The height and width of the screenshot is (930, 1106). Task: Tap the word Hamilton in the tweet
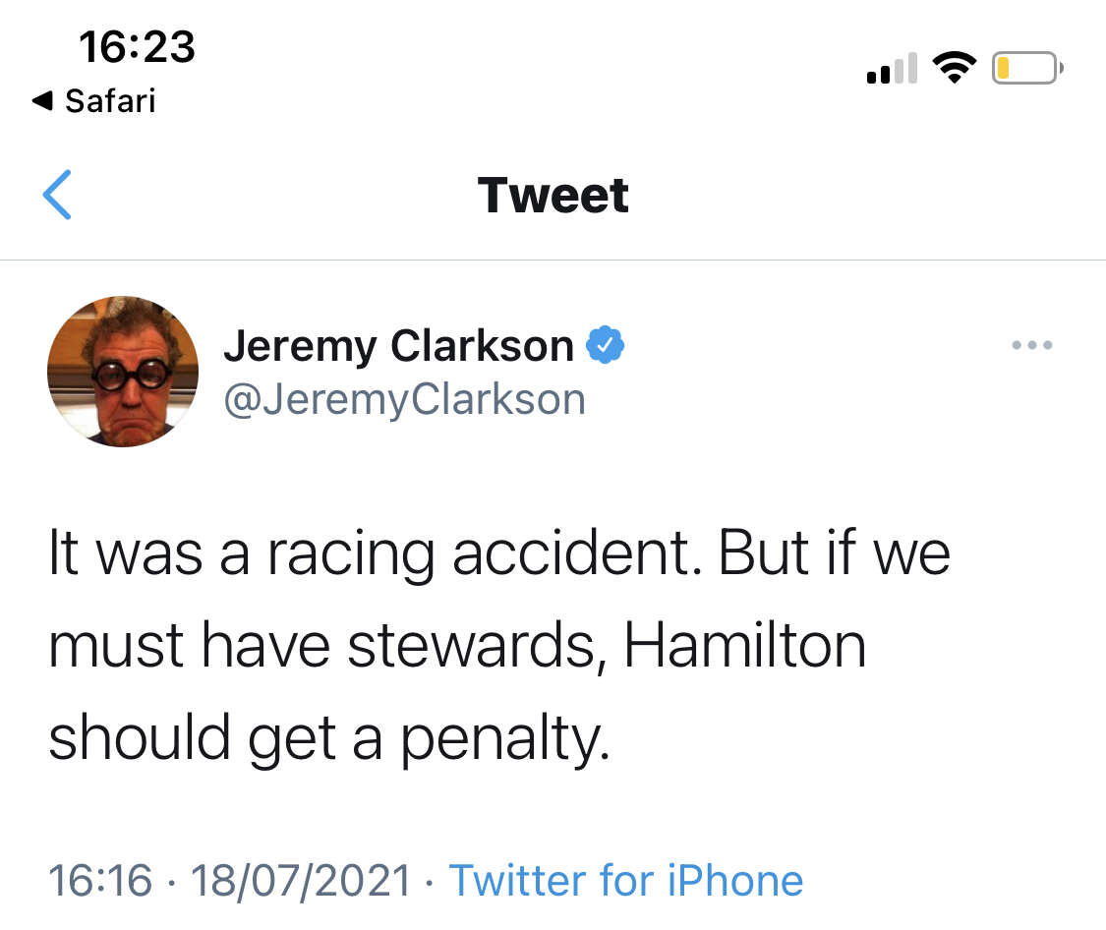[x=745, y=646]
